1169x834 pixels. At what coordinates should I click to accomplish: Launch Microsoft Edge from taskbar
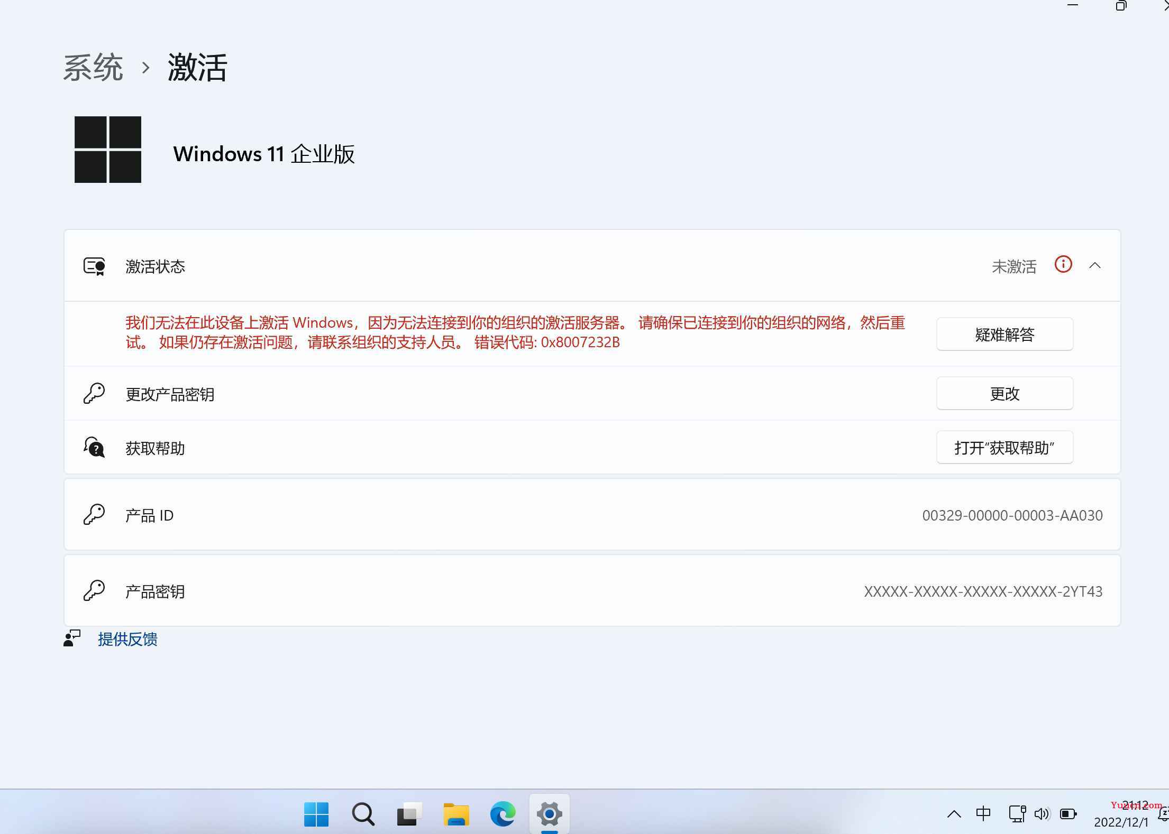[503, 814]
